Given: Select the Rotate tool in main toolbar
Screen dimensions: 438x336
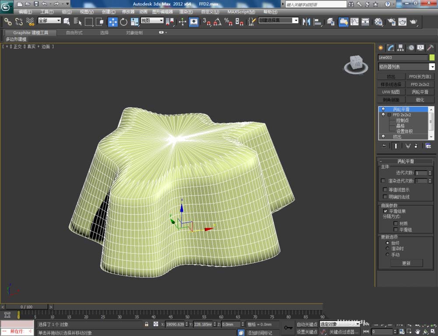Looking at the screenshot, I should (124, 21).
